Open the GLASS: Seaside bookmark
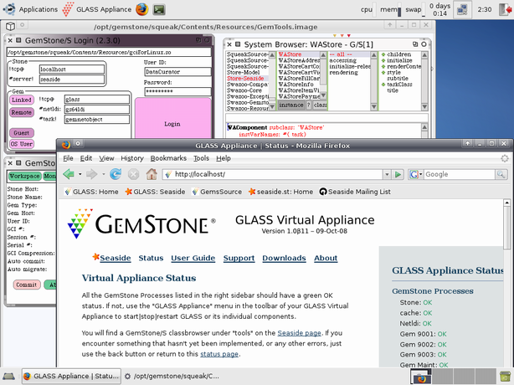Viewport: 514px width, 385px height. tap(156, 192)
